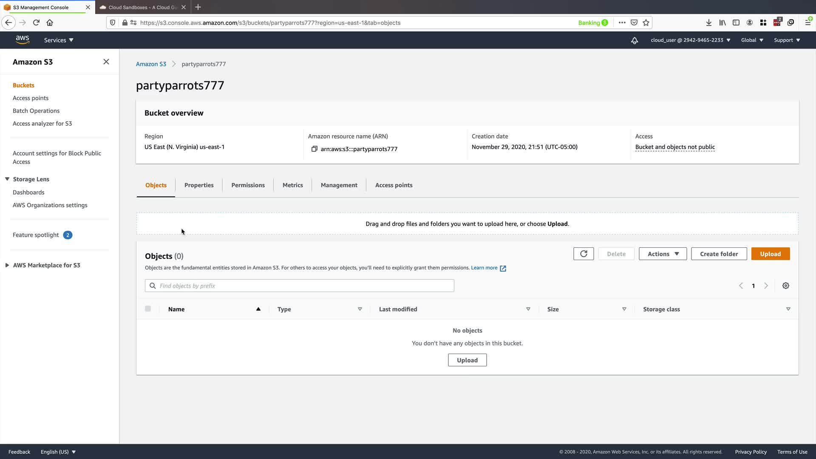The image size is (816, 459).
Task: Select all objects checkbox in table header
Action: tap(148, 309)
